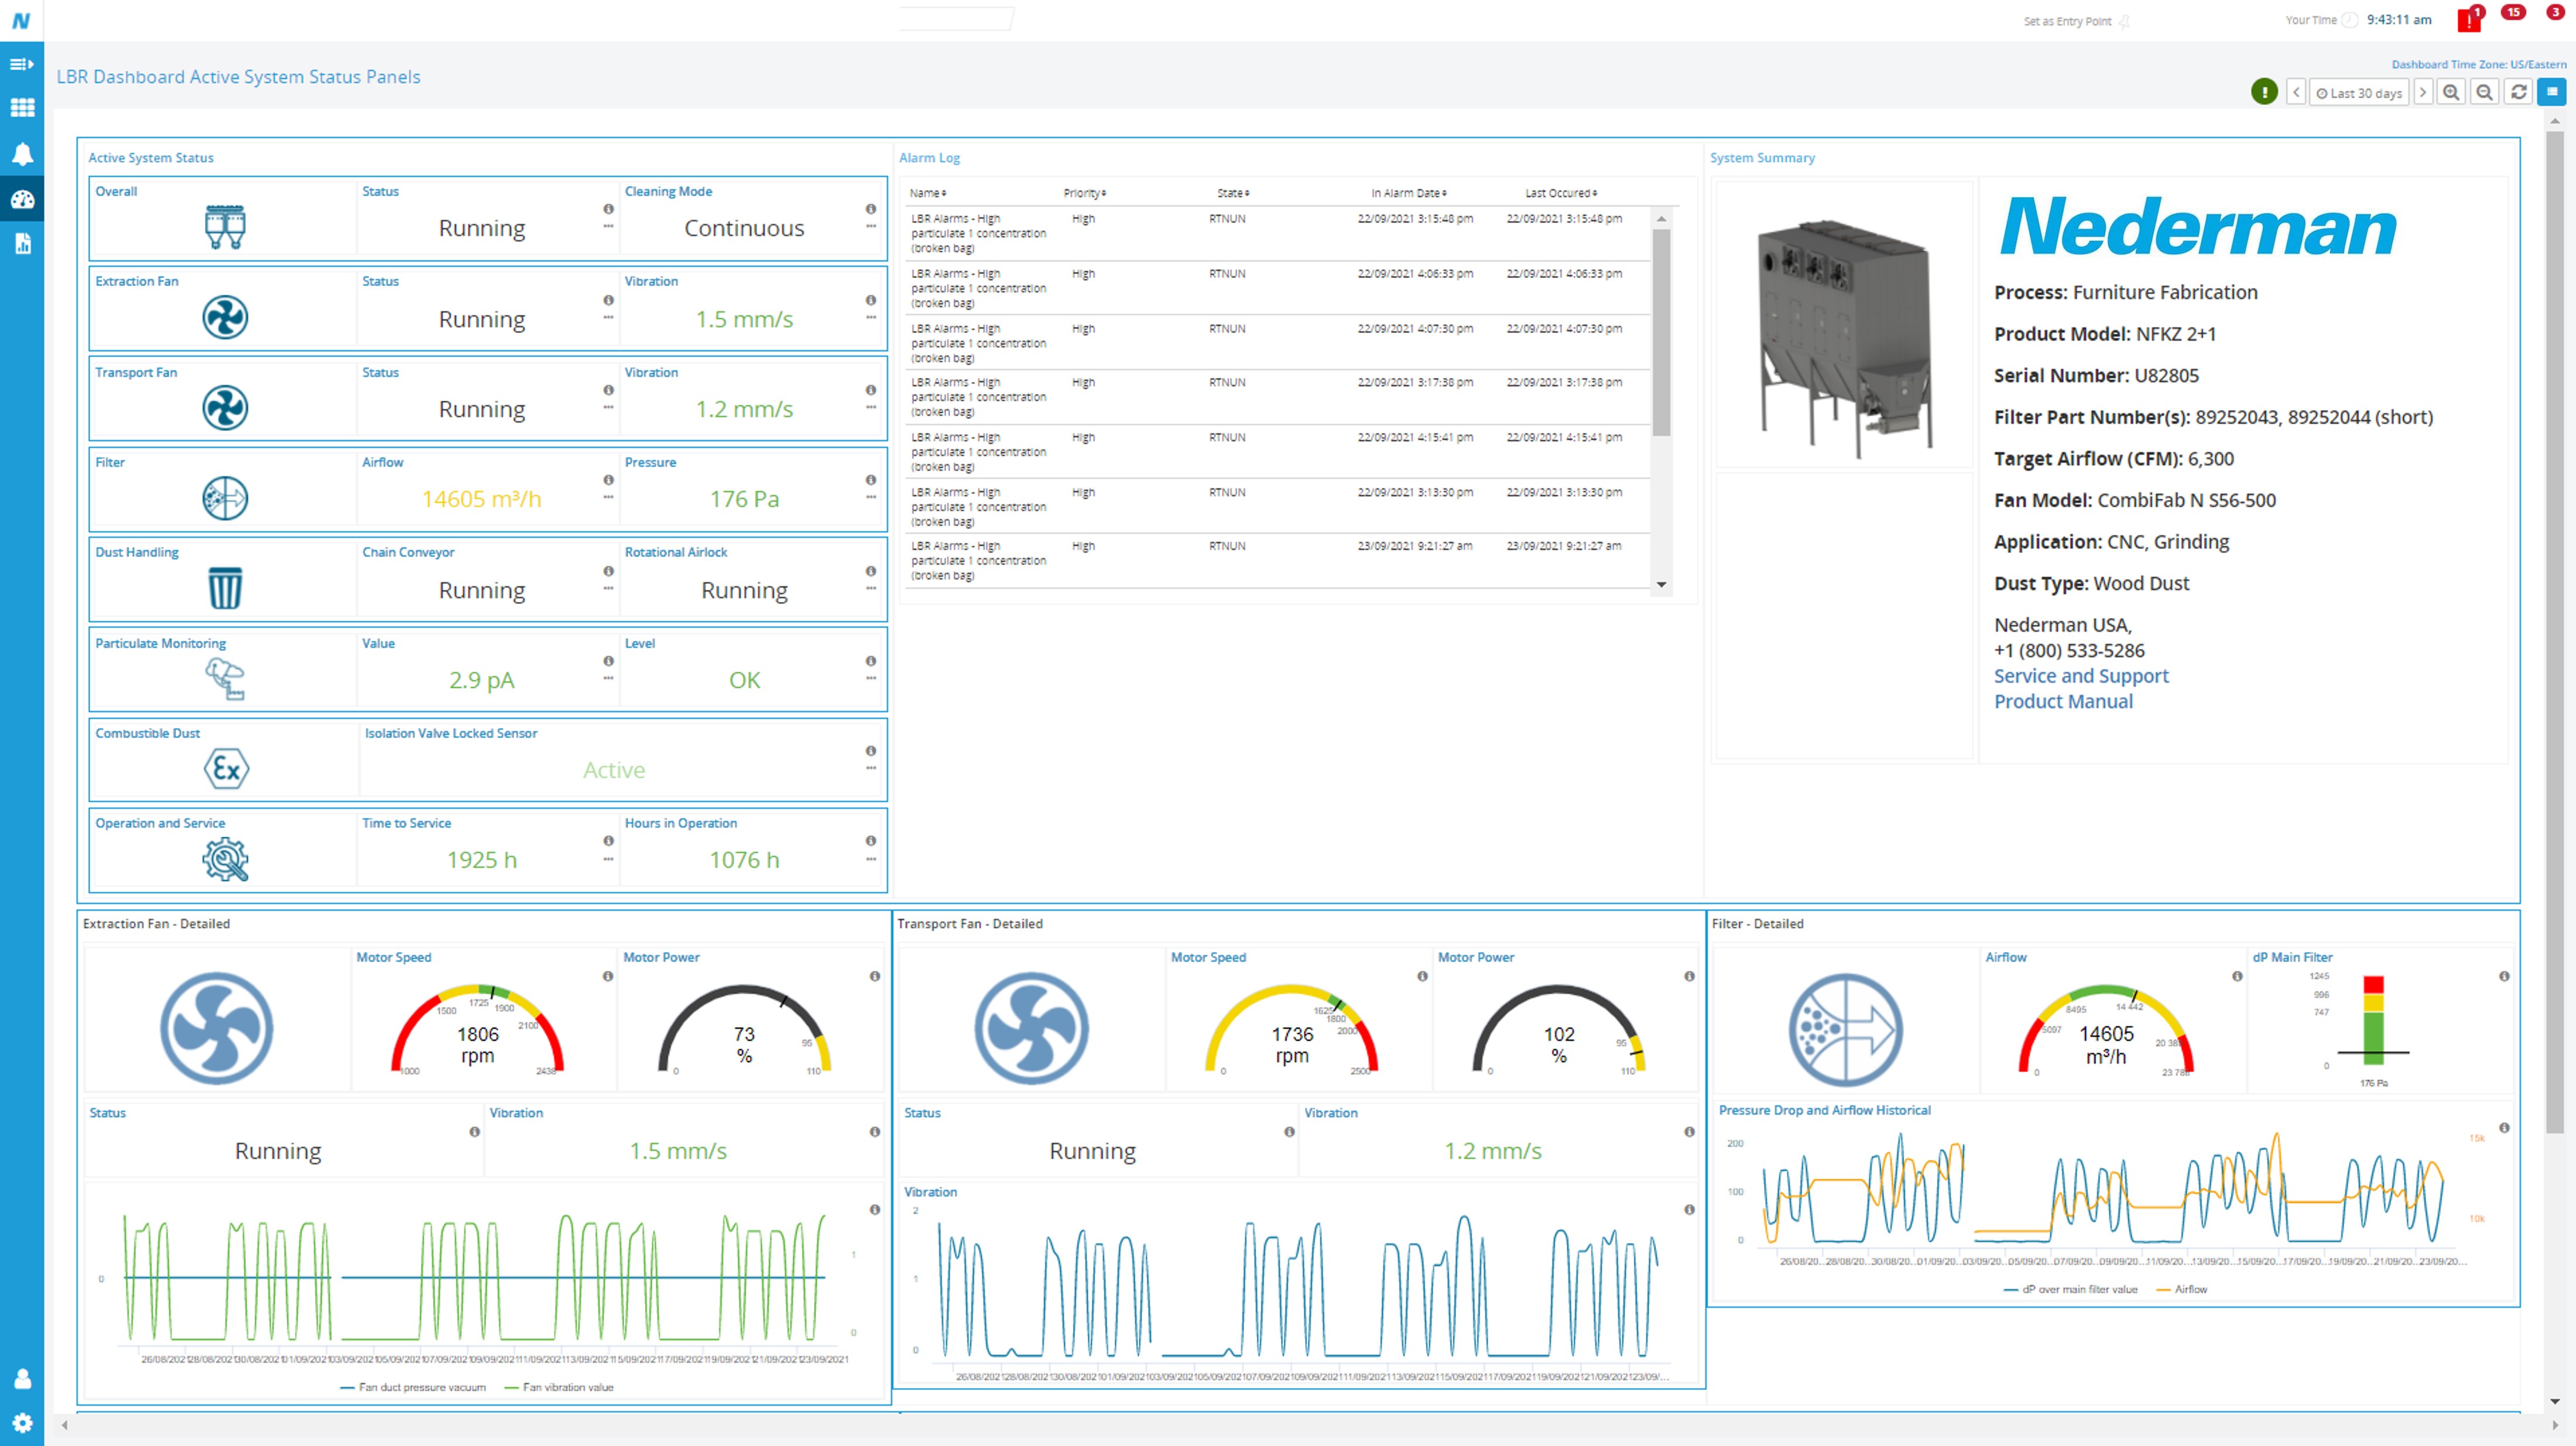Click the zoom out time range icon
The height and width of the screenshot is (1446, 2576).
2484,93
